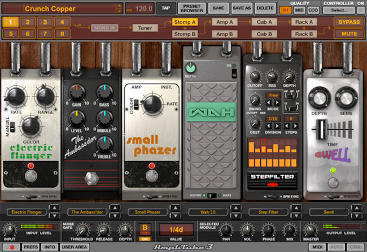Open the Electric Flanger stomp selector
Screen dimensions: 367x252
pyautogui.click(x=27, y=212)
